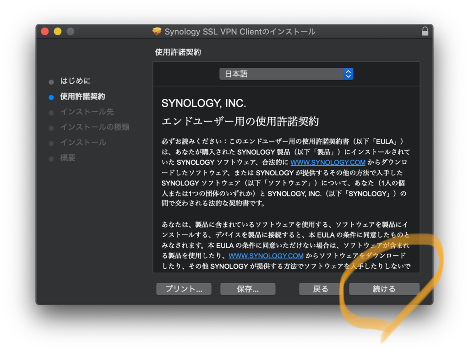Click the gray bullet beside はじめに
Image resolution: width=469 pixels, height=352 pixels.
[x=51, y=82]
